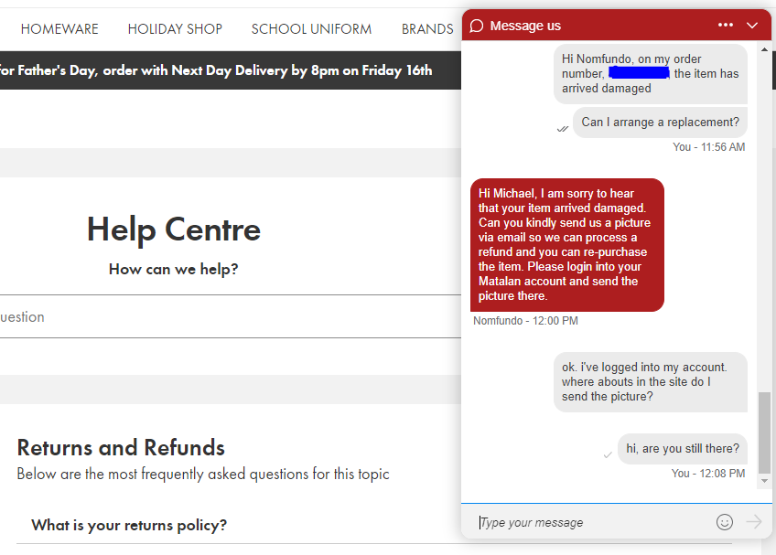776x555 pixels.
Task: Click the 'How can we help?' subtitle
Action: click(173, 269)
